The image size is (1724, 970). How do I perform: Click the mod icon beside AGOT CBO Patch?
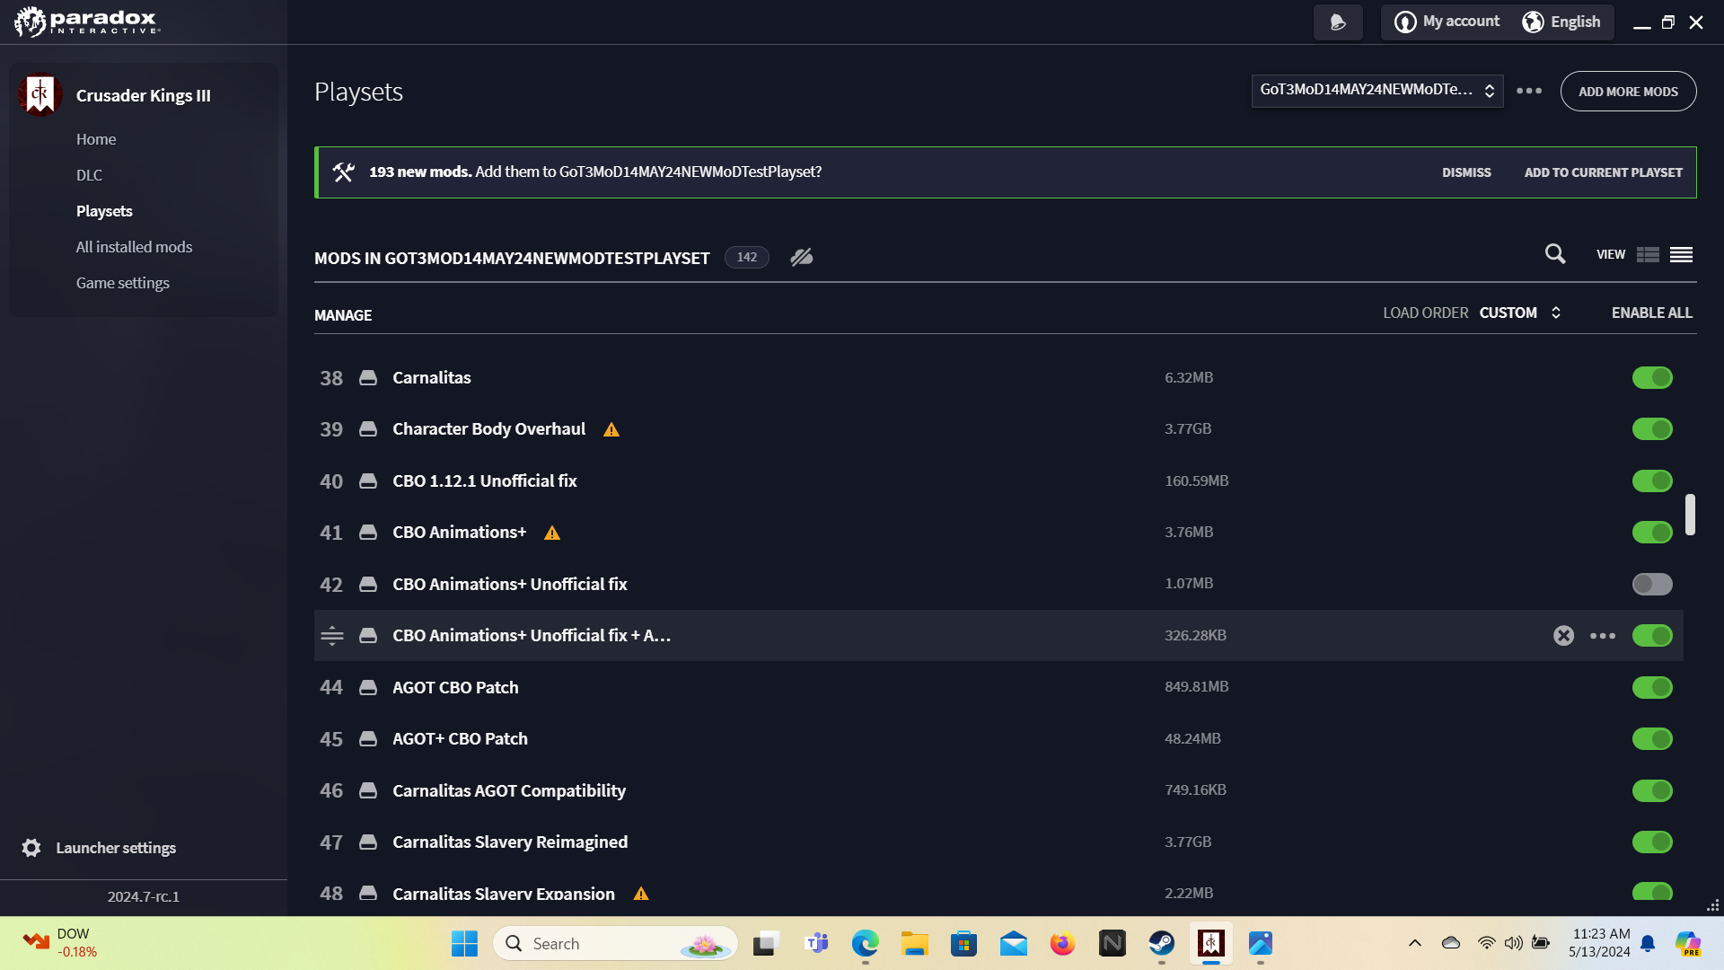click(x=368, y=688)
